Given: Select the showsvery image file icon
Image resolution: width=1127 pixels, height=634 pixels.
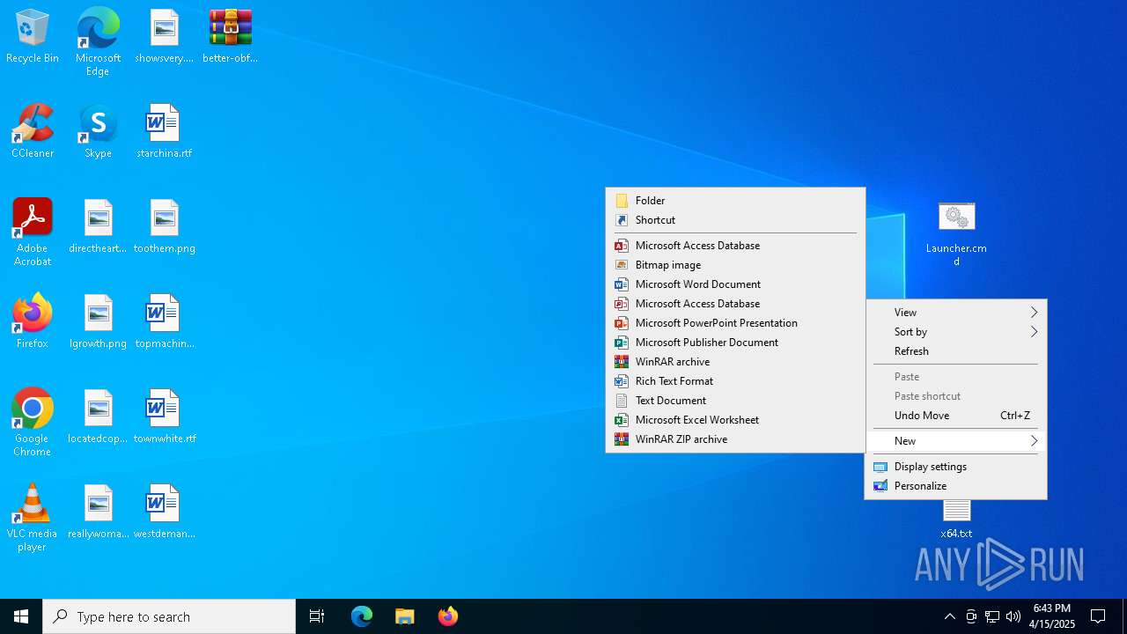Looking at the screenshot, I should pos(164,37).
